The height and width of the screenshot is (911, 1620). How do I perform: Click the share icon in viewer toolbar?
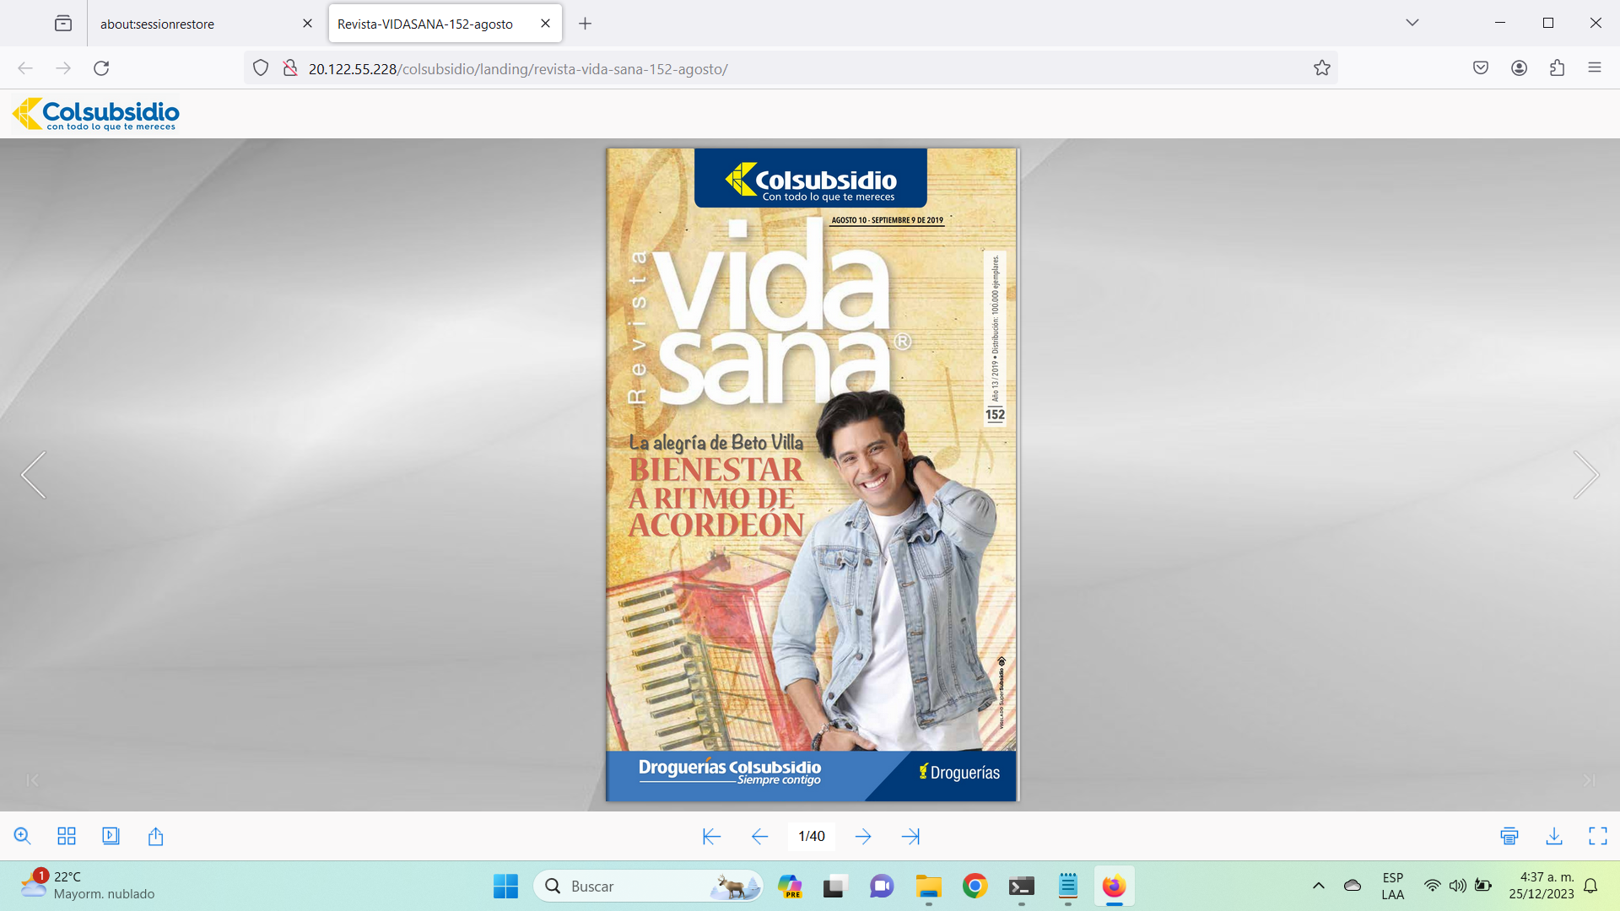coord(155,836)
